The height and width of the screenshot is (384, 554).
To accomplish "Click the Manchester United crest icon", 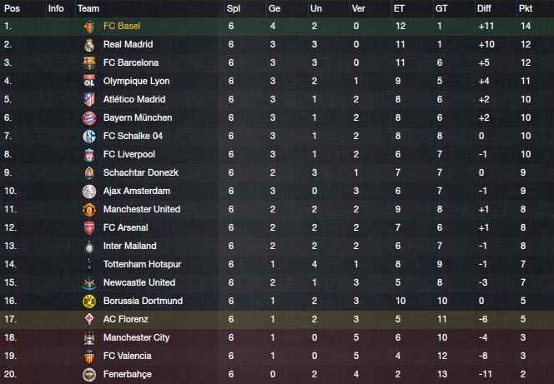I will click(89, 209).
